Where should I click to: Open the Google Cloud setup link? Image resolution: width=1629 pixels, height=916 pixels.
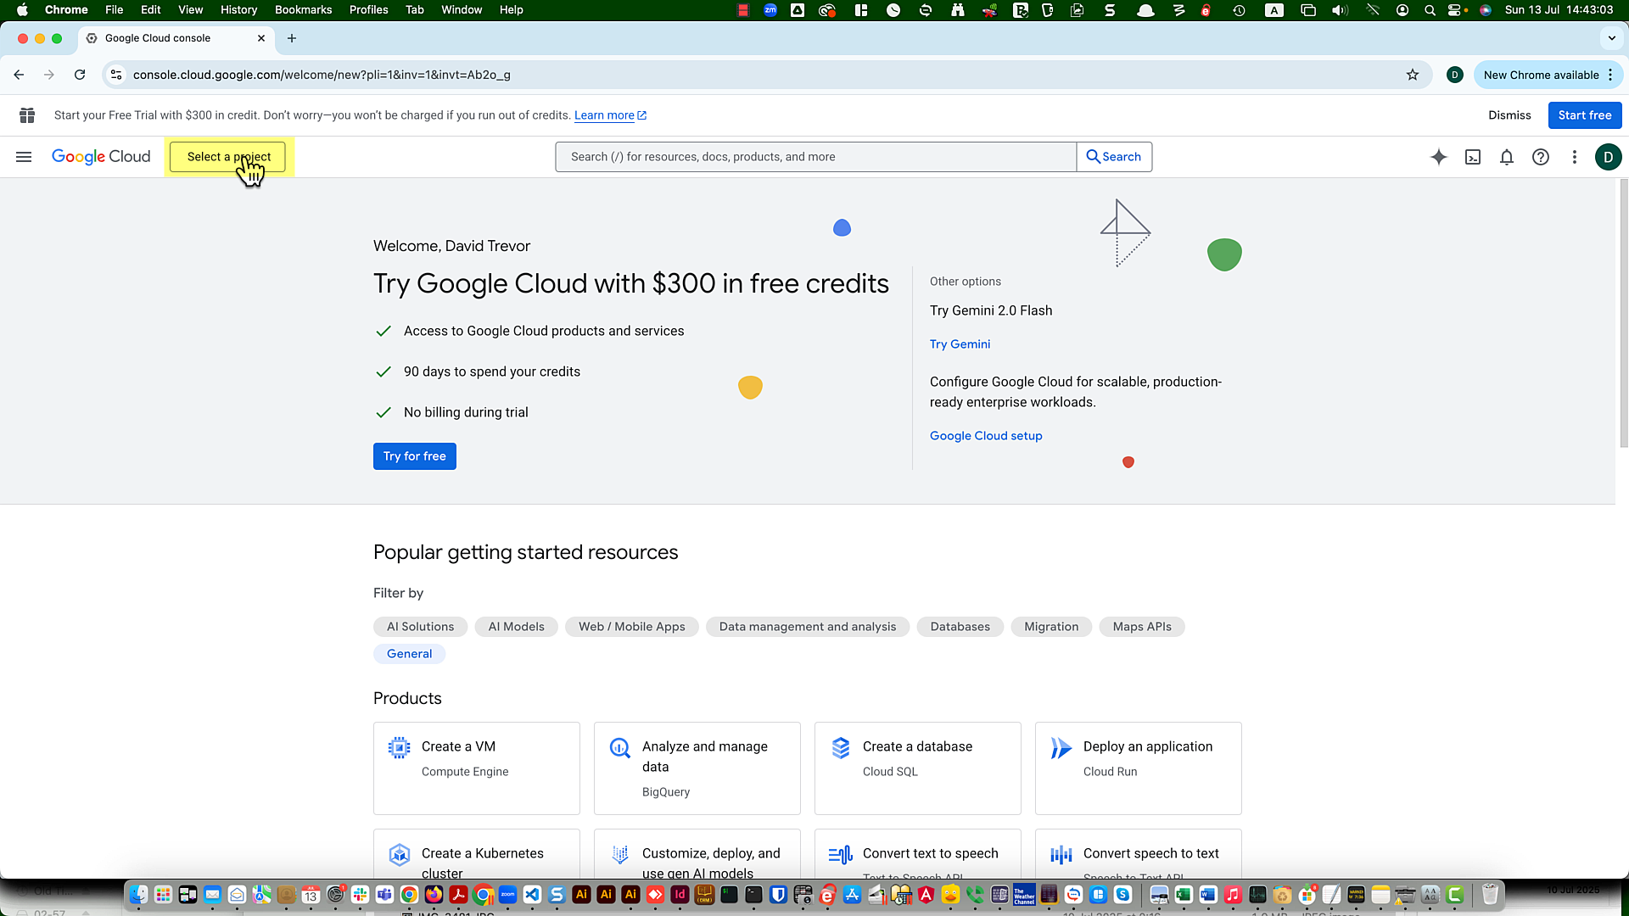click(x=985, y=435)
